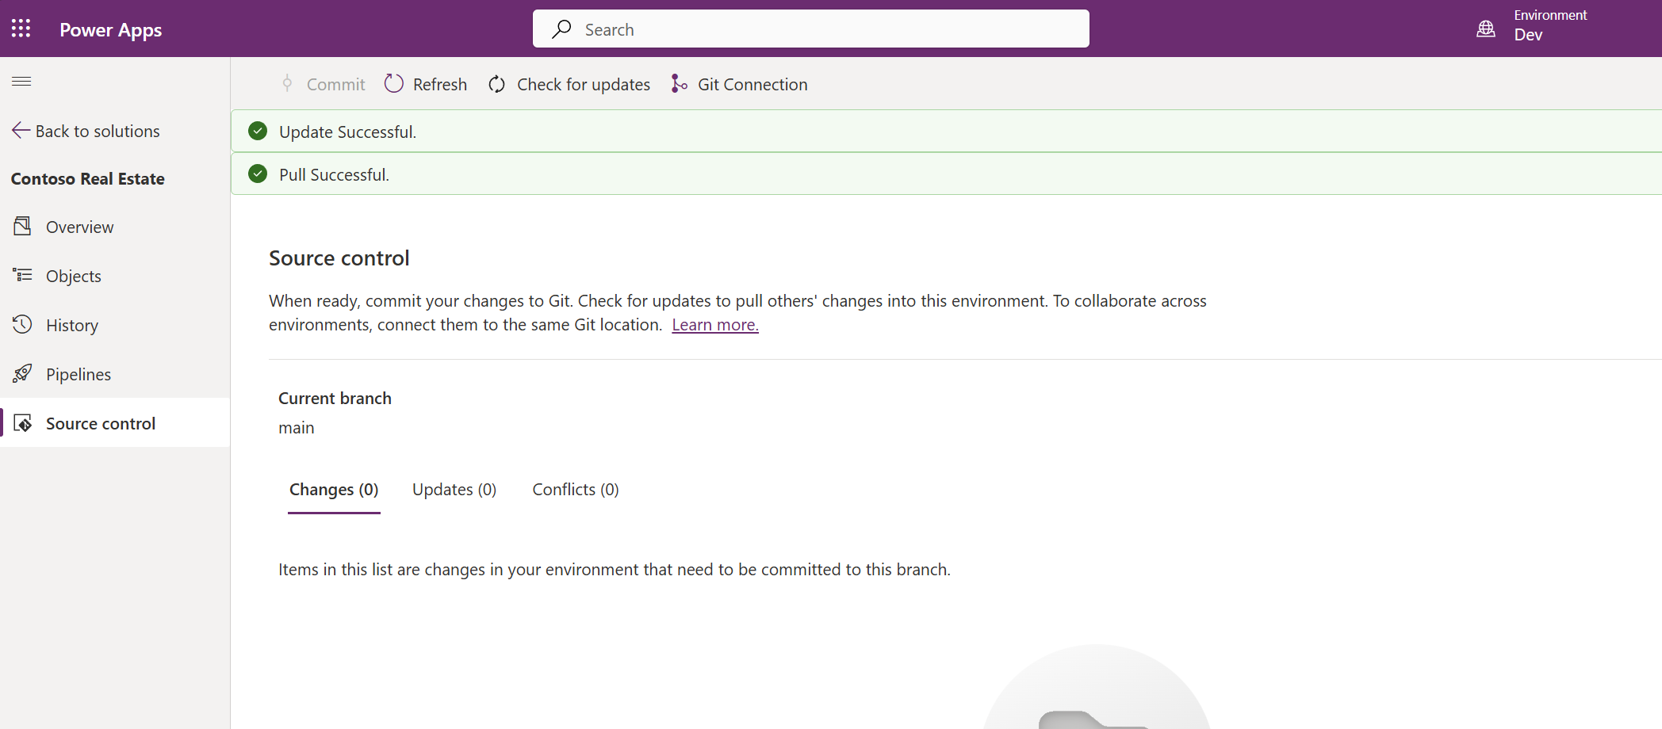Switch to the Updates (0) tab
The width and height of the screenshot is (1662, 729).
pos(454,490)
